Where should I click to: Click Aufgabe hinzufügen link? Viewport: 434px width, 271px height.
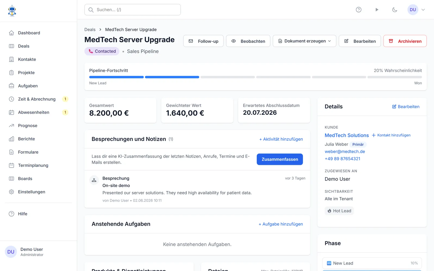coord(281,224)
